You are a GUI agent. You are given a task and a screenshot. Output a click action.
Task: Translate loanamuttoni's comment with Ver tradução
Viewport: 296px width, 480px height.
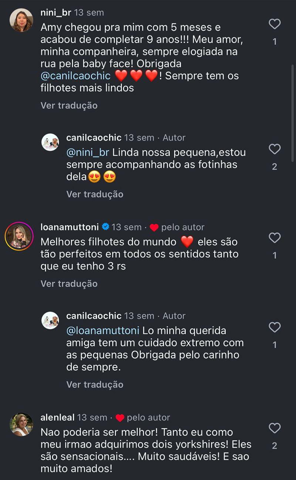click(x=69, y=284)
